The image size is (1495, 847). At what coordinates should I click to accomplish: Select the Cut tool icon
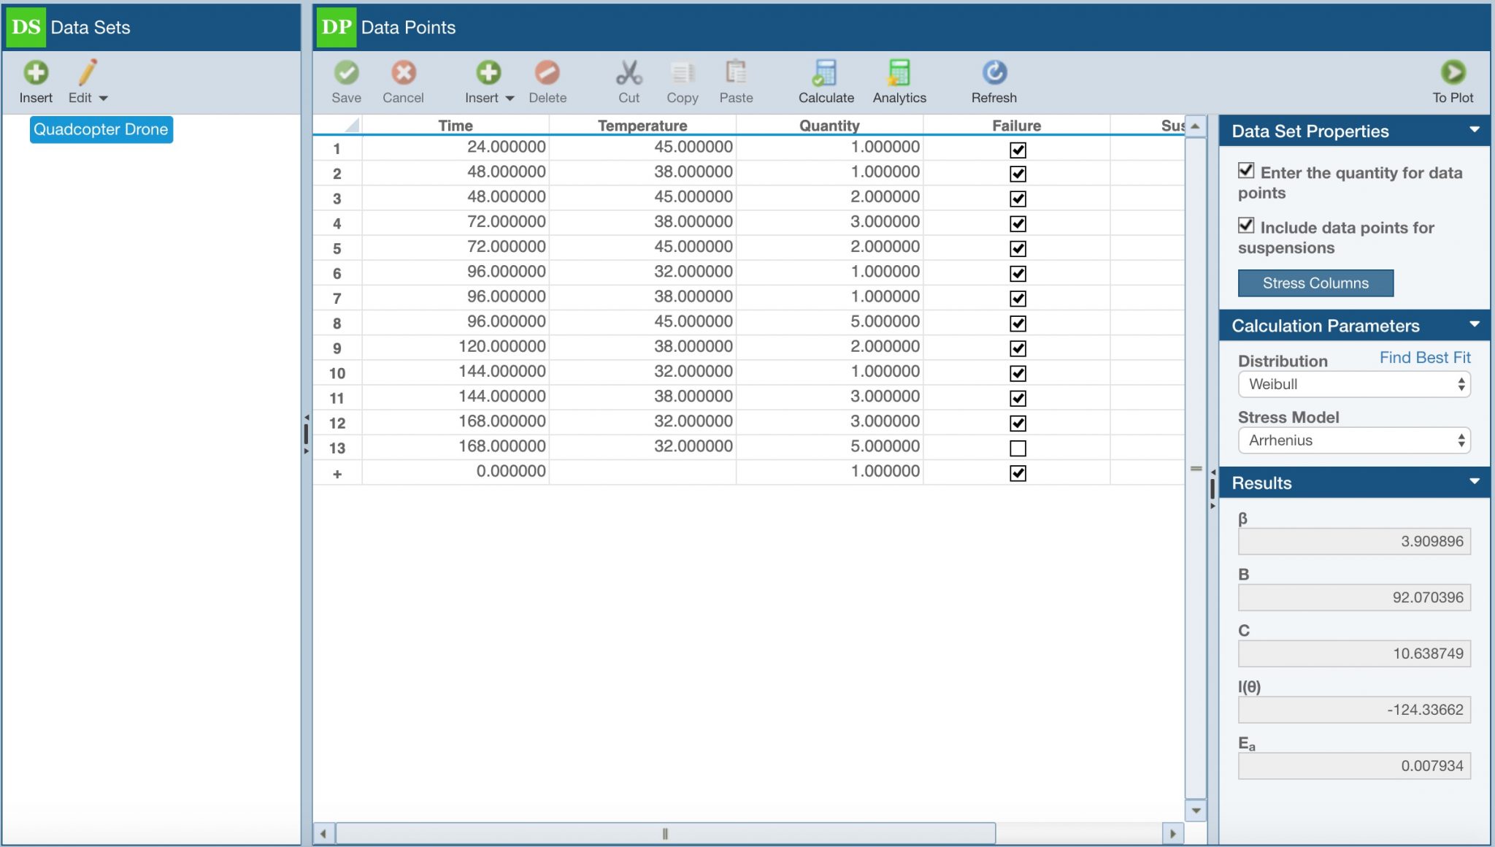pos(629,73)
